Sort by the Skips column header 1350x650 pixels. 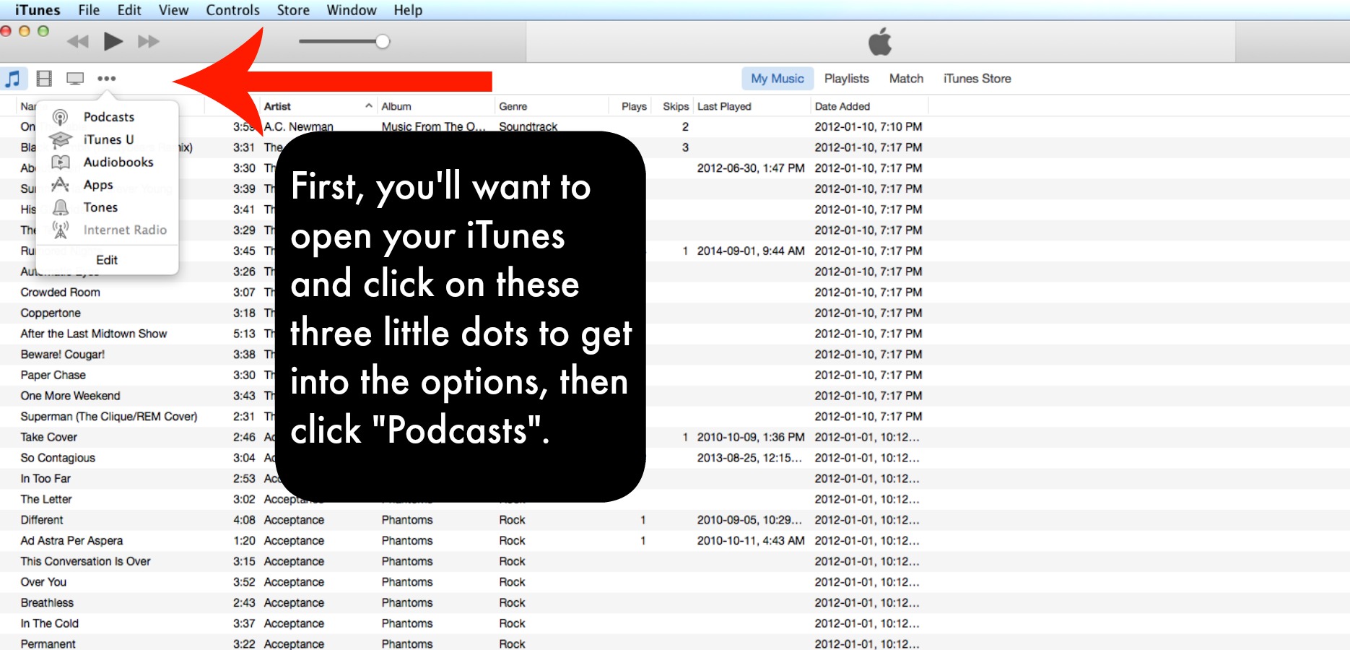pyautogui.click(x=673, y=106)
